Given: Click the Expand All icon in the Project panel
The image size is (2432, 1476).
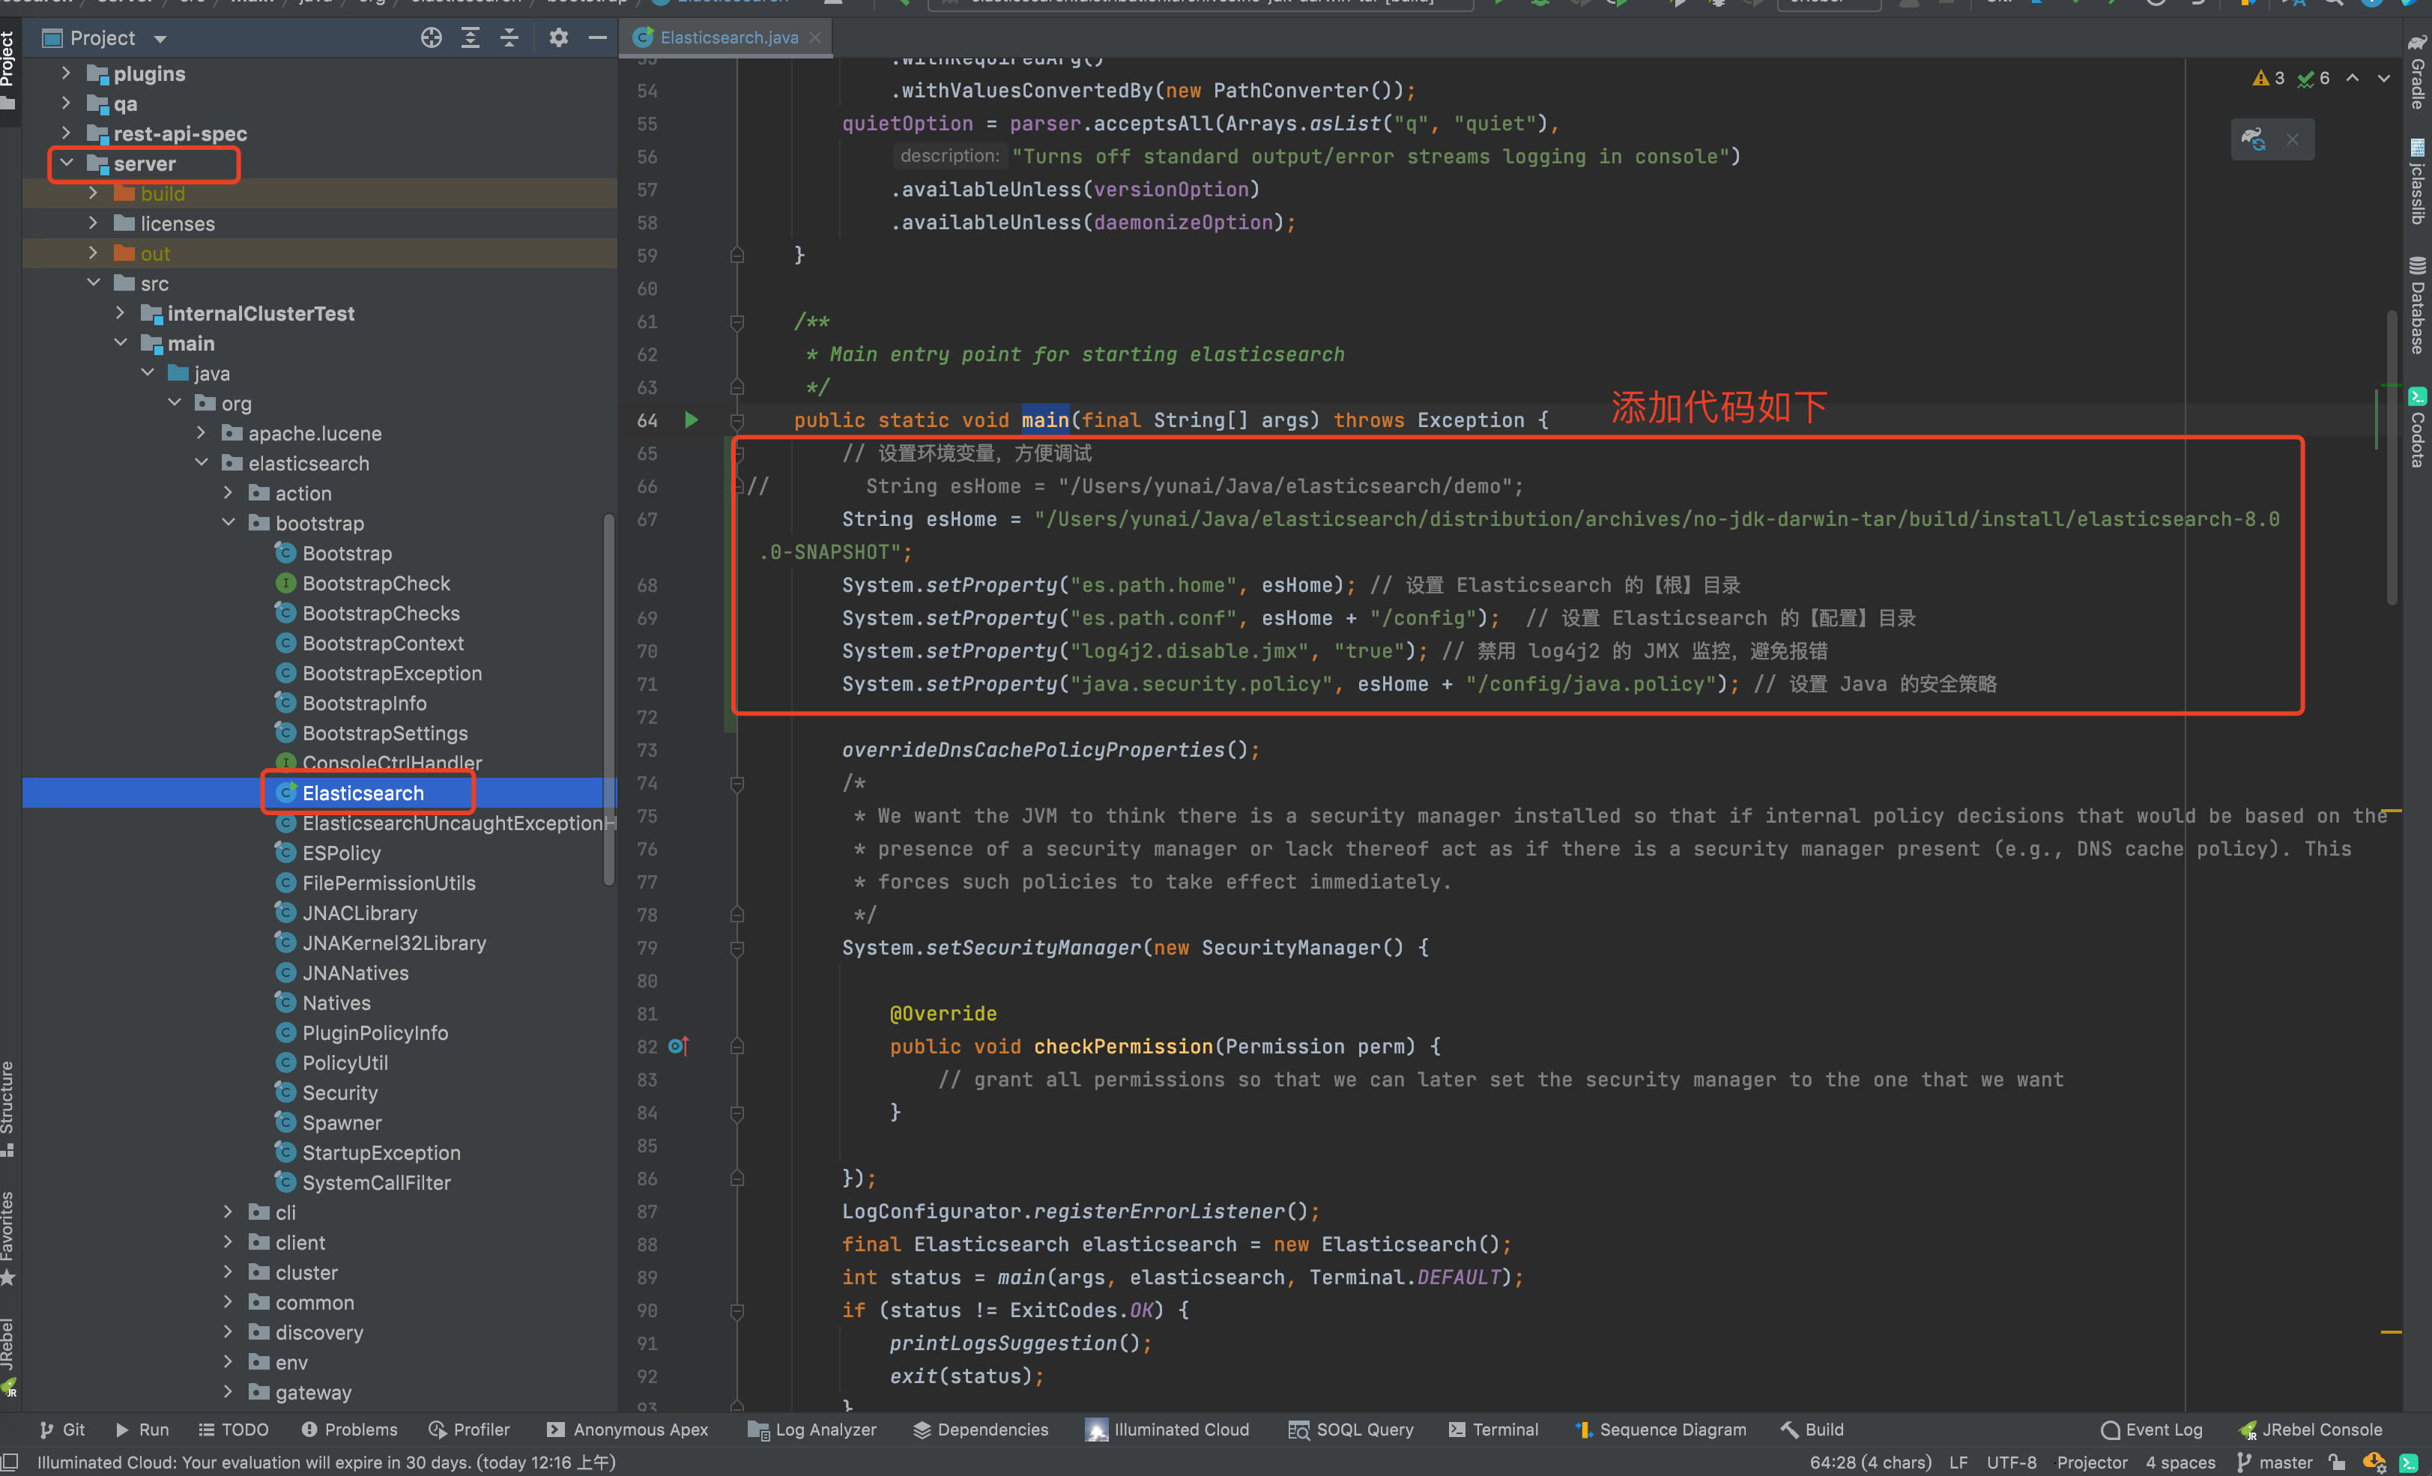Looking at the screenshot, I should (x=471, y=37).
